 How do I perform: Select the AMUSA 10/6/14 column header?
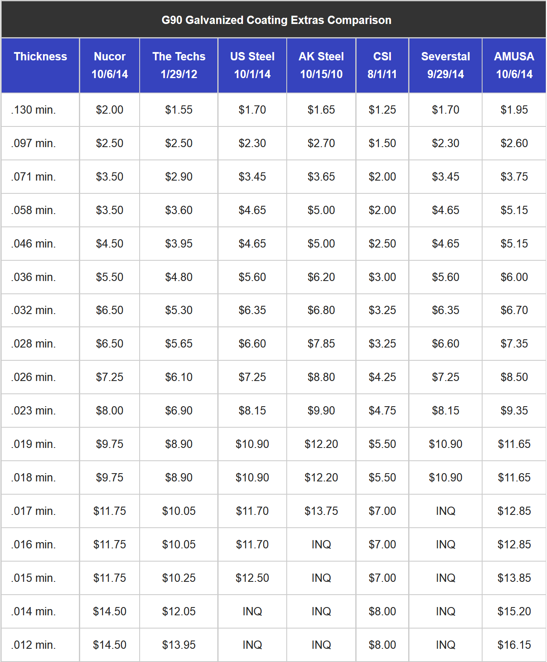(x=514, y=65)
